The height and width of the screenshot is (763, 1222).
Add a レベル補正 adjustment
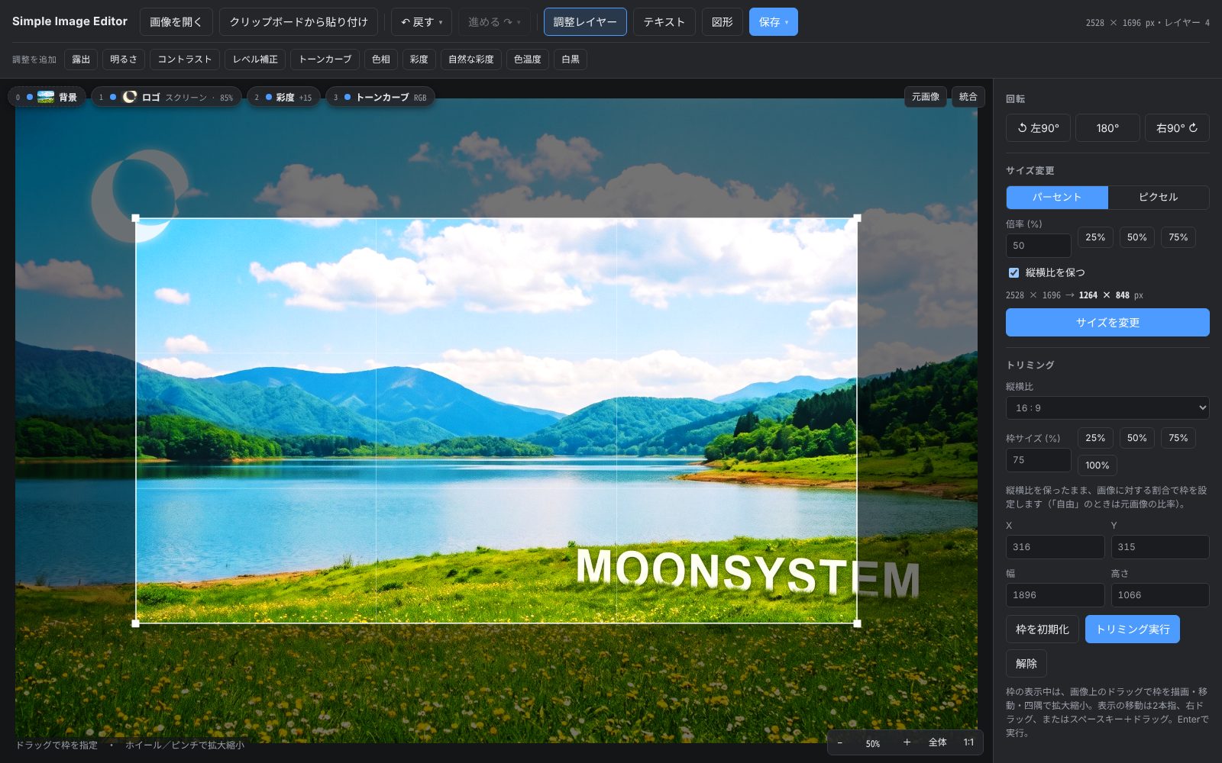pos(255,60)
